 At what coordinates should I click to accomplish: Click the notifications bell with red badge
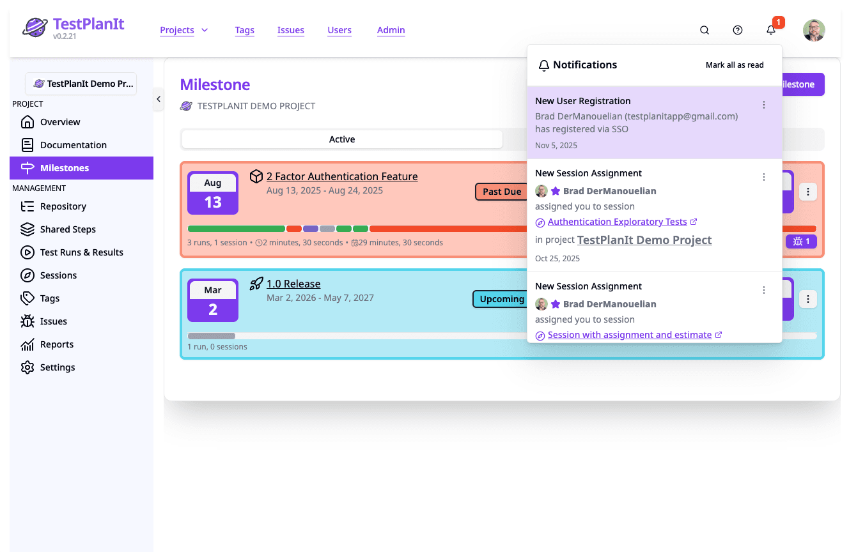click(x=770, y=30)
